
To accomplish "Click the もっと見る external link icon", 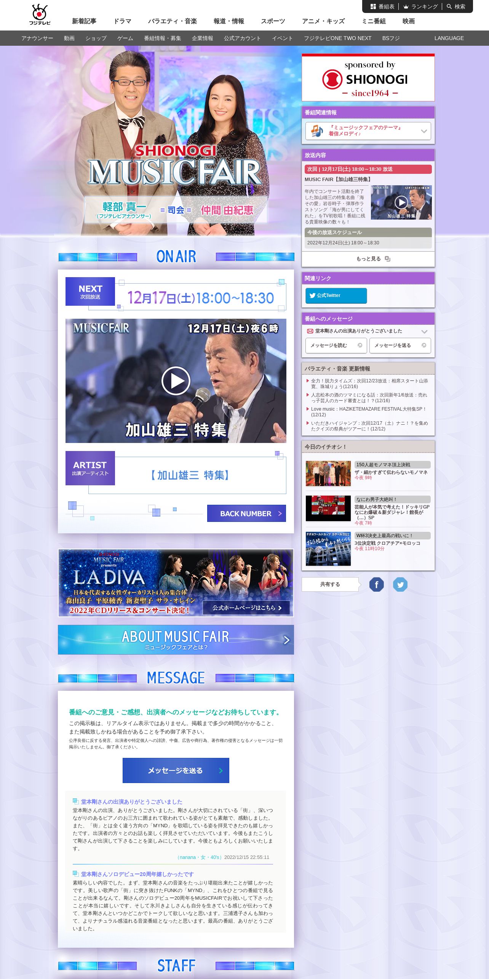I will 387,259.
